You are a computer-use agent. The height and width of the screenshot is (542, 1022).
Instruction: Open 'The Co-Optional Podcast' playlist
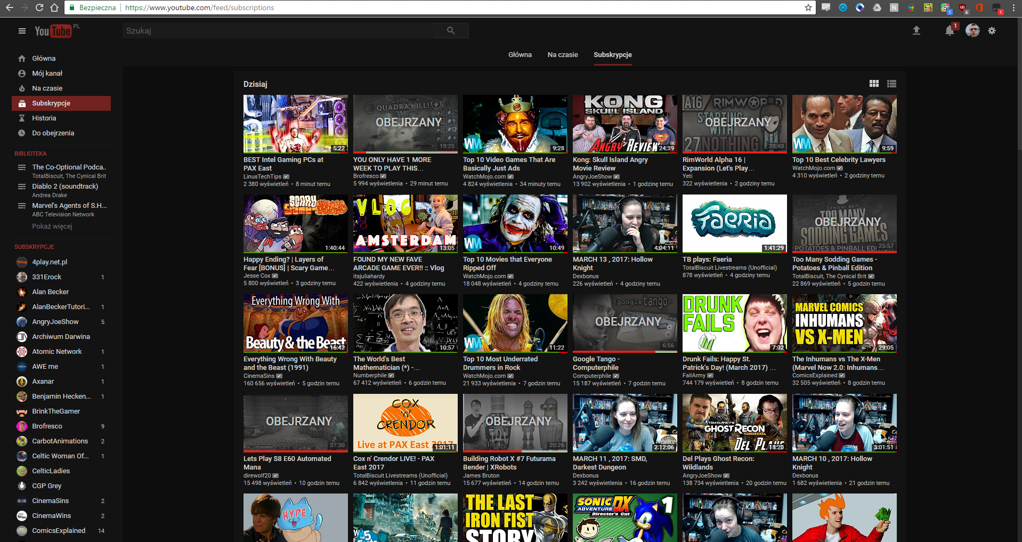coord(69,167)
